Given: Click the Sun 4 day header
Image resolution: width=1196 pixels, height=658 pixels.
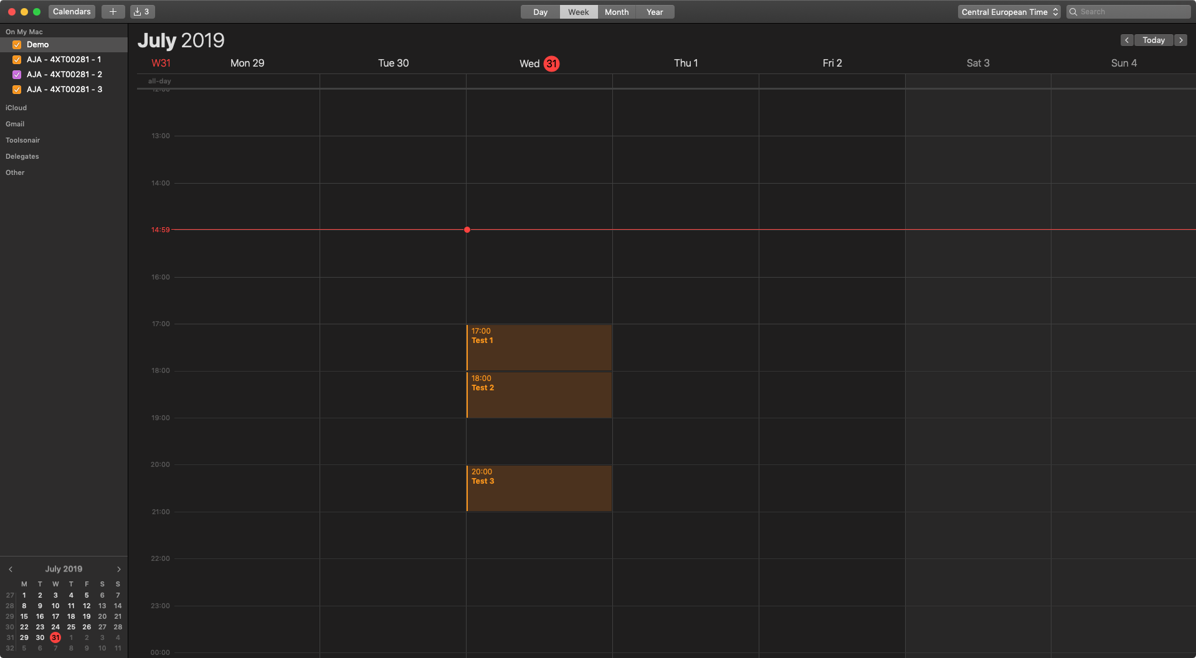Looking at the screenshot, I should pyautogui.click(x=1124, y=63).
